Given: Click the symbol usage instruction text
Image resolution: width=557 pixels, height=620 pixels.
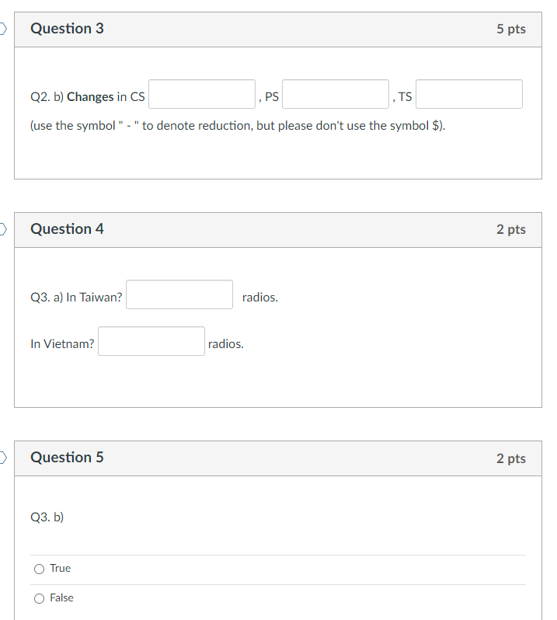Looking at the screenshot, I should click(238, 126).
